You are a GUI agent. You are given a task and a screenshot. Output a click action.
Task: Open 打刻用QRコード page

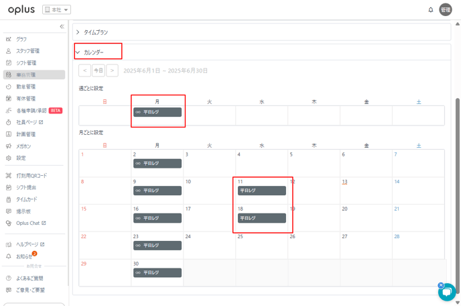click(30, 176)
